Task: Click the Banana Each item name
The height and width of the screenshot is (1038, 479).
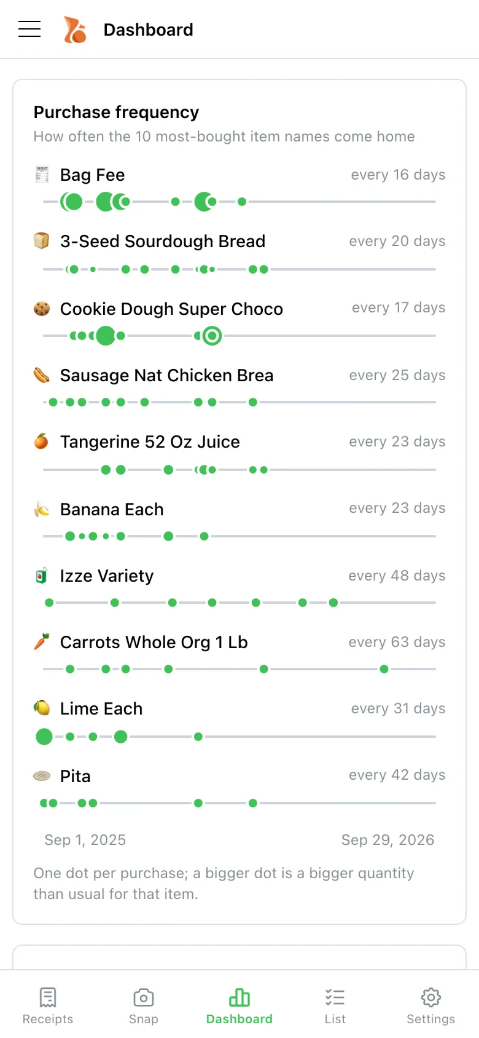Action: tap(112, 510)
